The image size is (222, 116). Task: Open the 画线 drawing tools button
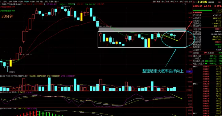tap(172, 2)
